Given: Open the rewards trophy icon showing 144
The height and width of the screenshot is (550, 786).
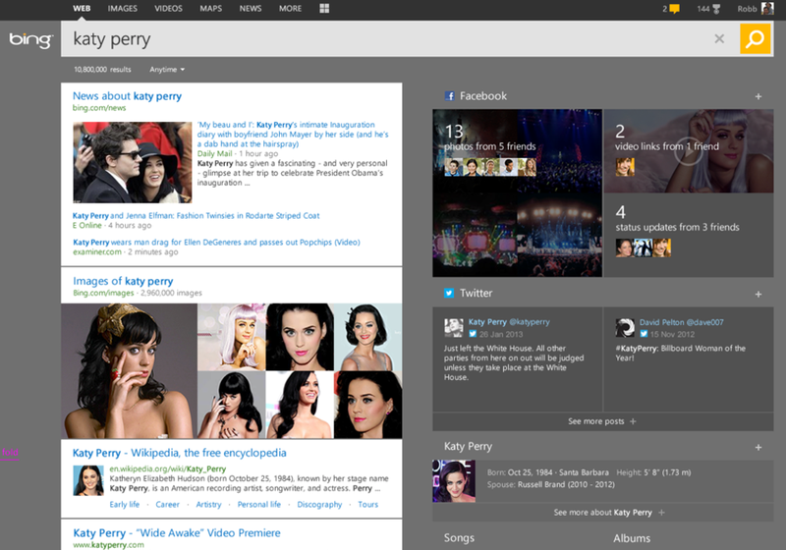Looking at the screenshot, I should [716, 9].
